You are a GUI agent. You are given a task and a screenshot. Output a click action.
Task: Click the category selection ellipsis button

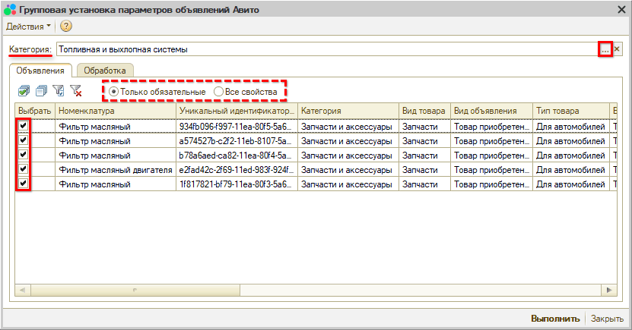[x=605, y=49]
